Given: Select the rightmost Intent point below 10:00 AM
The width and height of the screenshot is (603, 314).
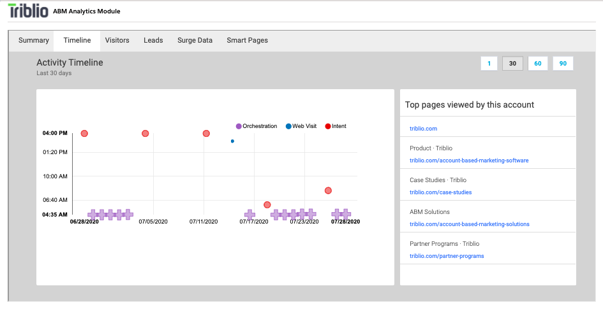Looking at the screenshot, I should tap(328, 190).
